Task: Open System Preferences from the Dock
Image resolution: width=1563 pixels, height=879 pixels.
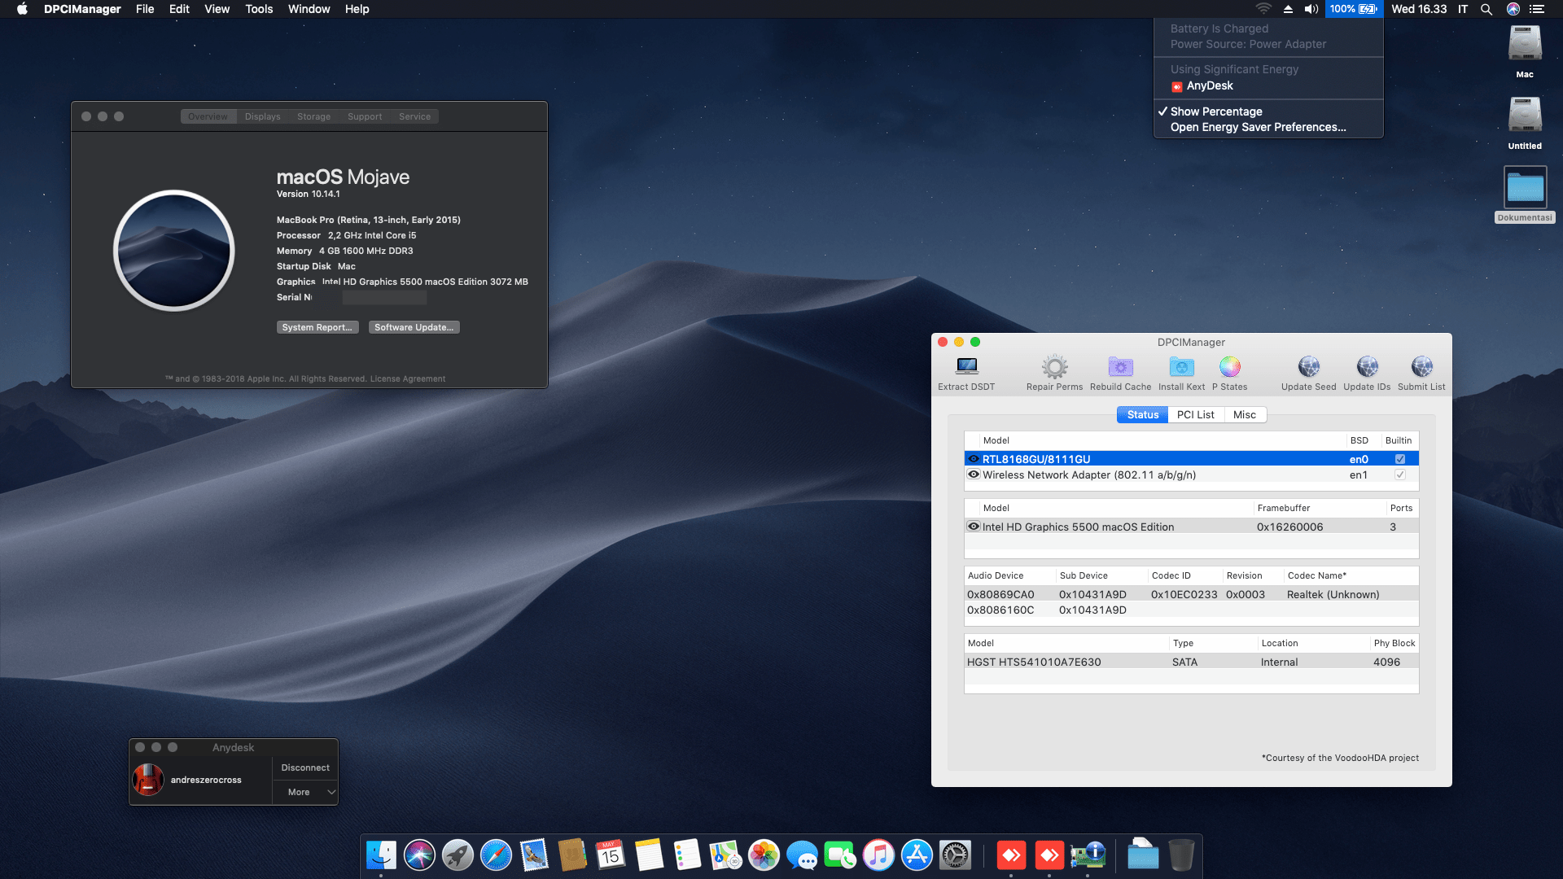Action: 955,855
